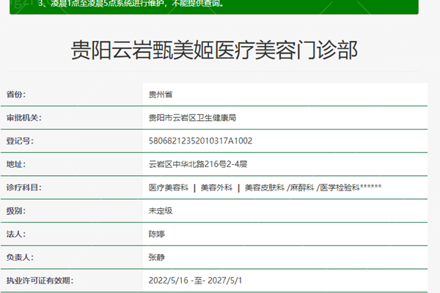The height and width of the screenshot is (293, 440).
Task: Click validity period 2022/5/16 -至- 2027/5/1
Action: [195, 281]
